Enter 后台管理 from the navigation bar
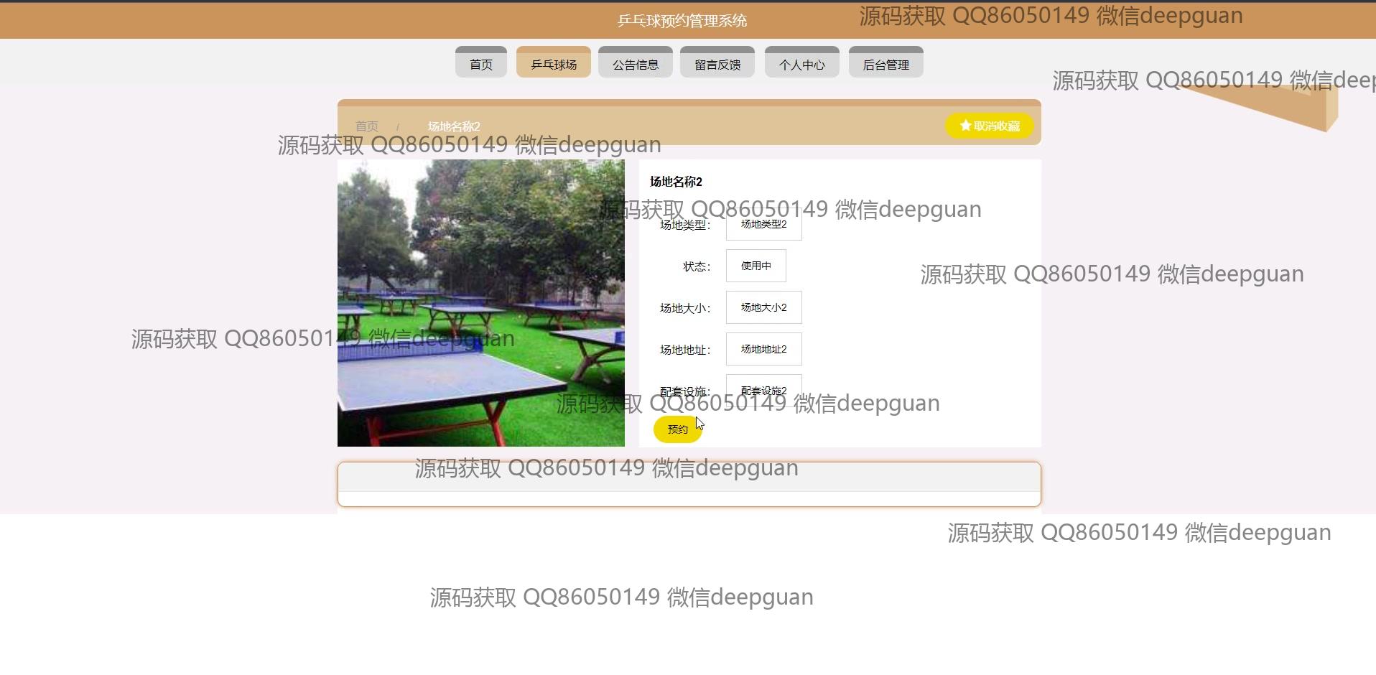This screenshot has height=675, width=1376. (x=885, y=65)
